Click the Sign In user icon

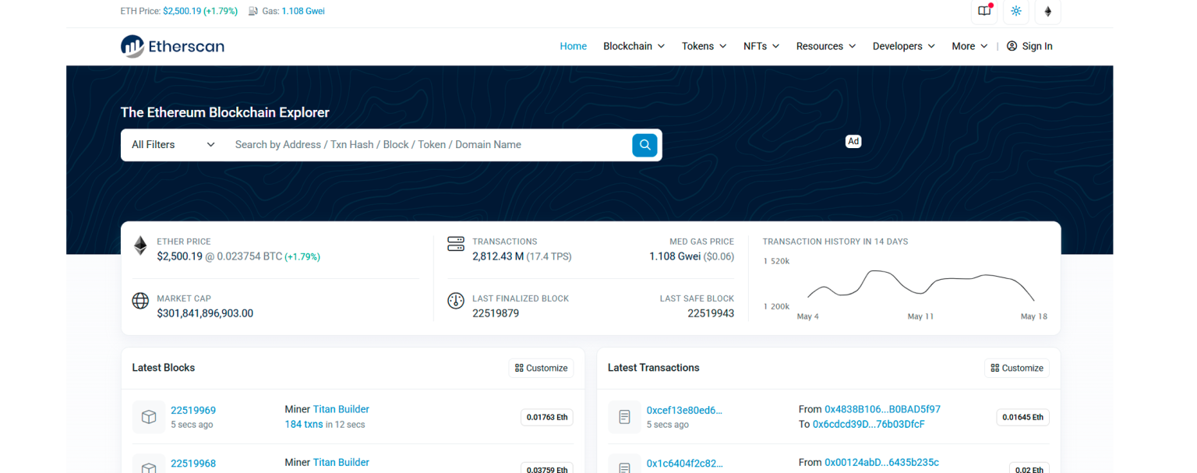(1012, 46)
